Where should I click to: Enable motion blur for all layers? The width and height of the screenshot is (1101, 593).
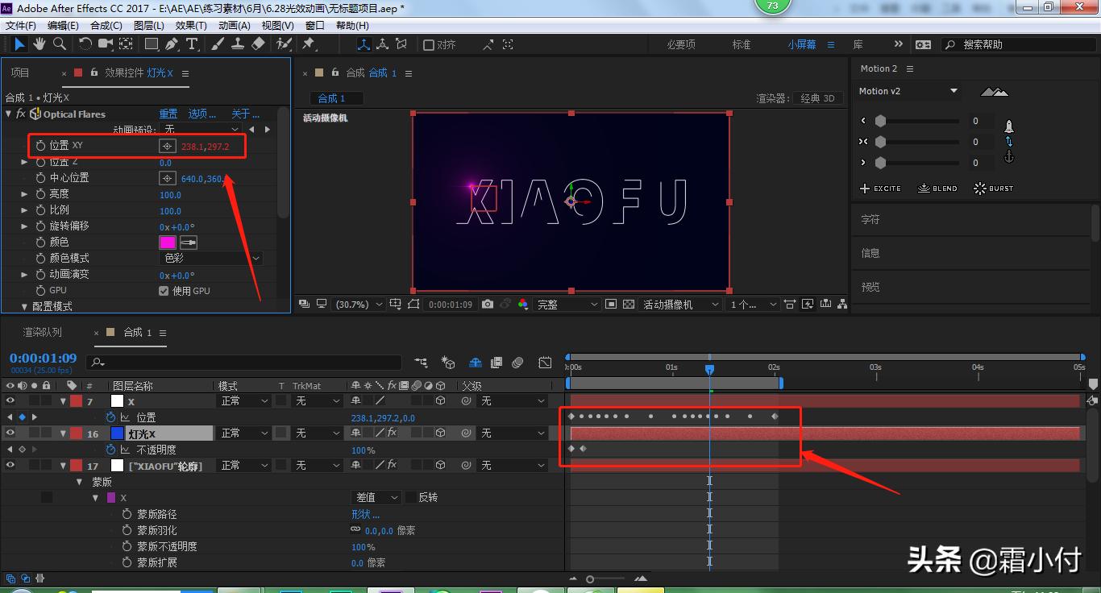coord(475,363)
